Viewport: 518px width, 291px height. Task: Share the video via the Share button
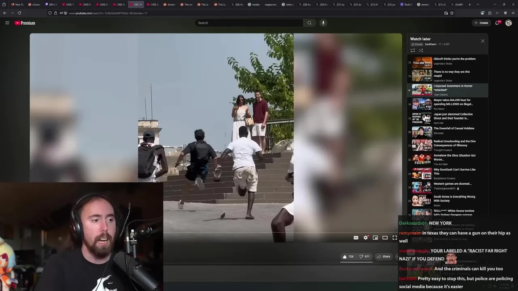tap(383, 257)
